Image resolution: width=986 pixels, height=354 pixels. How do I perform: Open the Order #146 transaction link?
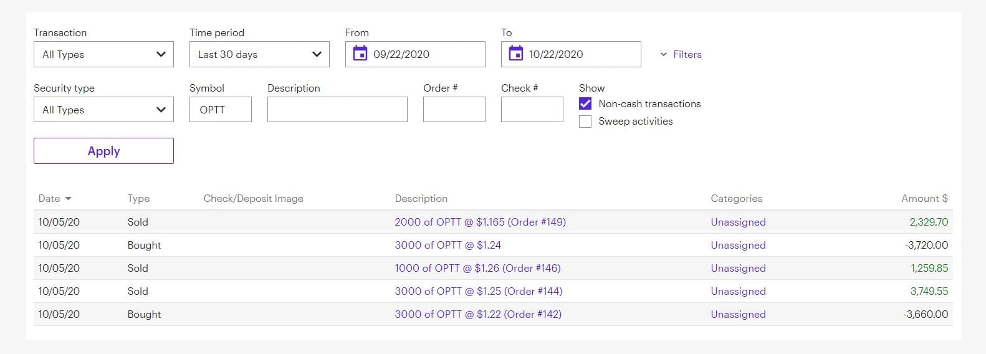[x=477, y=268]
